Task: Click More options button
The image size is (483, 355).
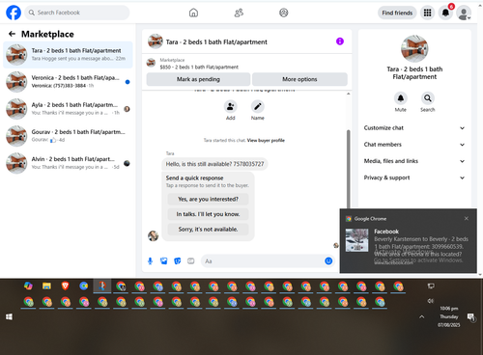Action: (x=299, y=79)
